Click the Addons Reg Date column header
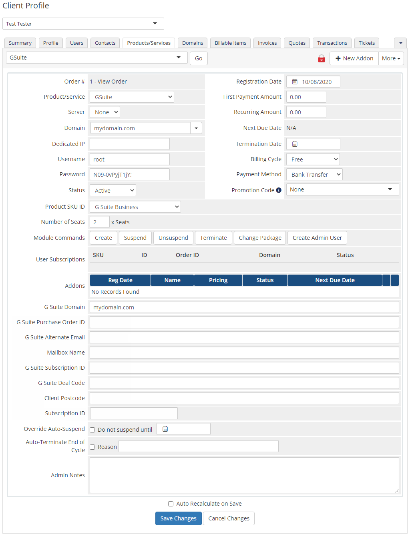The height and width of the screenshot is (538, 410). (x=120, y=280)
